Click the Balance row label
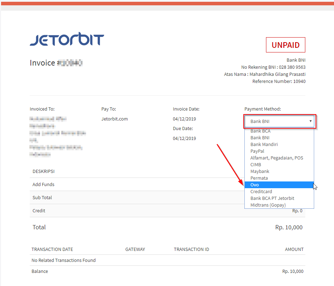This screenshot has width=334, height=286. click(40, 271)
